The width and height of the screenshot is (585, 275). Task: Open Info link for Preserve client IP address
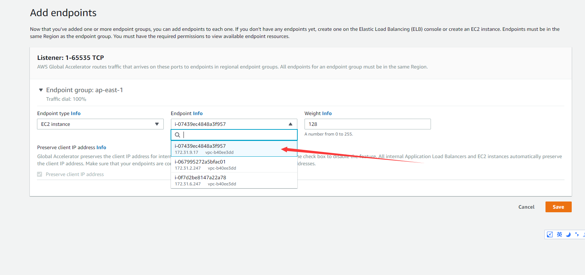tap(101, 147)
